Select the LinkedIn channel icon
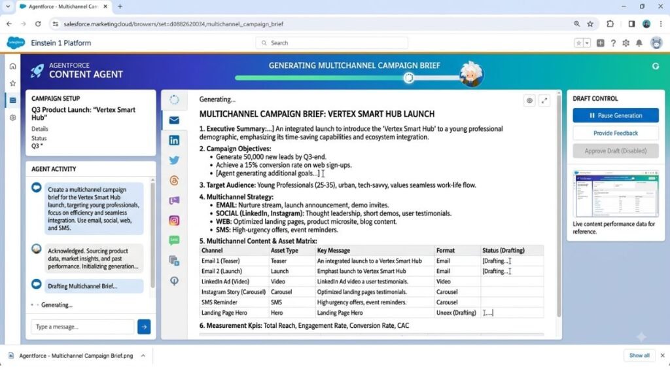Image resolution: width=670 pixels, height=377 pixels. [174, 140]
